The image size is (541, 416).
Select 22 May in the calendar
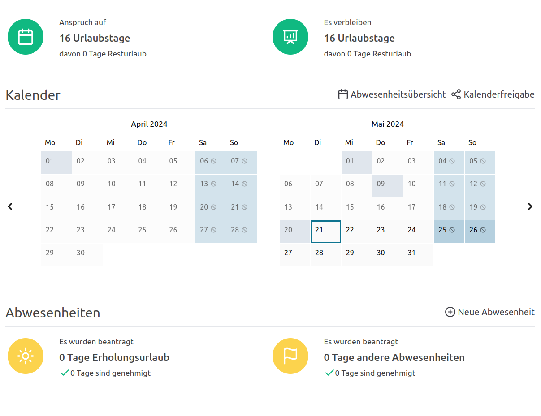click(x=357, y=232)
